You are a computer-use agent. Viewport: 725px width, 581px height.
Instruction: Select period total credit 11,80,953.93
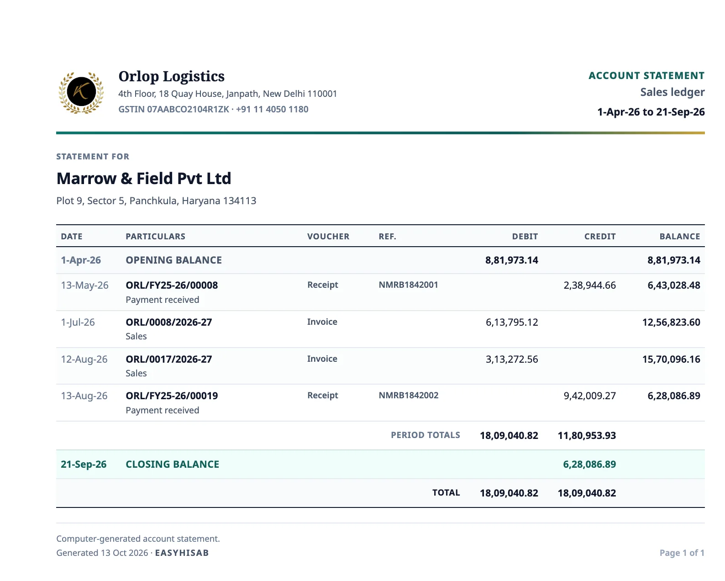pos(587,436)
